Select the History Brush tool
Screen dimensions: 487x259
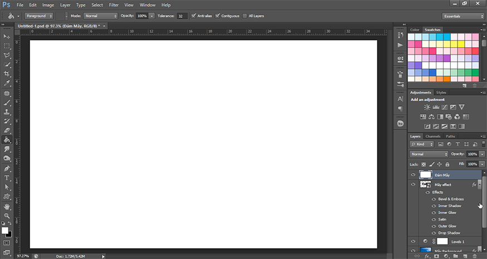7,121
